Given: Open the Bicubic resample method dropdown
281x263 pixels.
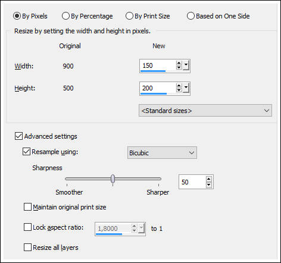Looking at the screenshot, I should pos(162,153).
